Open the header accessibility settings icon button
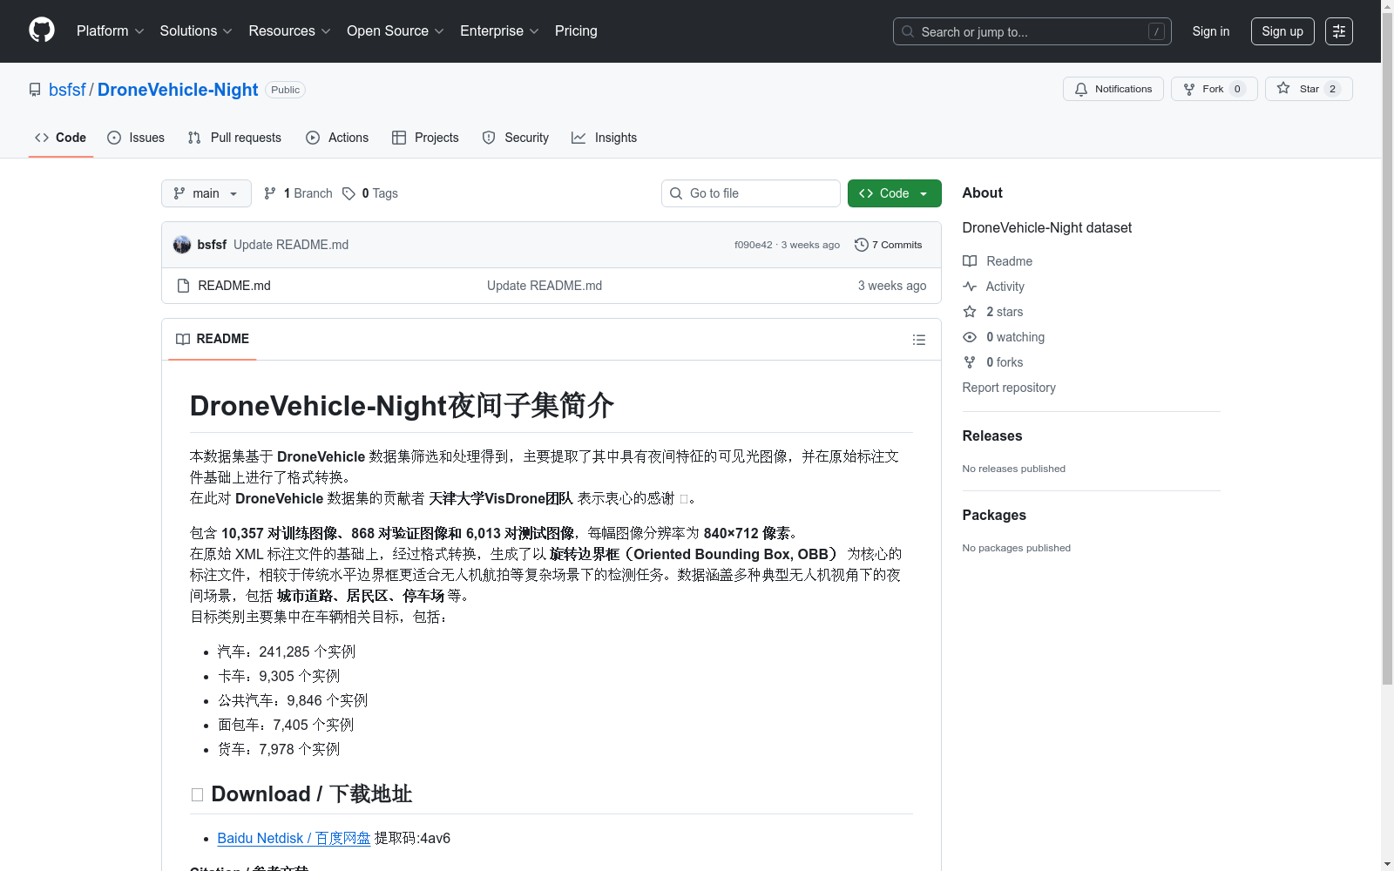This screenshot has height=871, width=1394. coord(1339,31)
